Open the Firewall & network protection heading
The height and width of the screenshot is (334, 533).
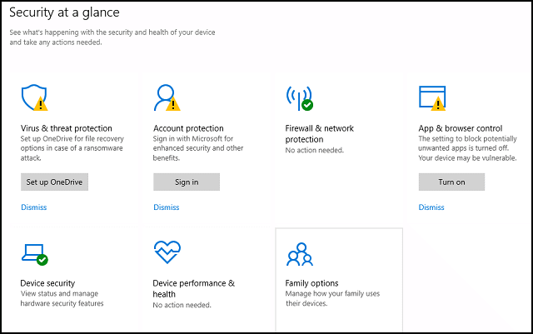click(320, 133)
